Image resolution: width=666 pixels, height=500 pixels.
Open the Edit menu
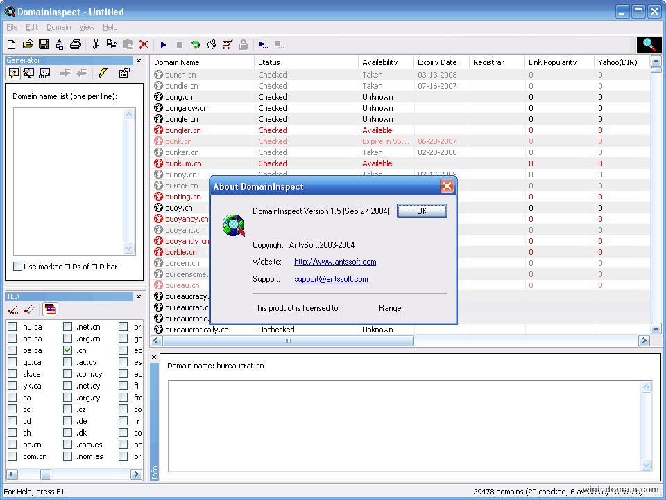[32, 27]
